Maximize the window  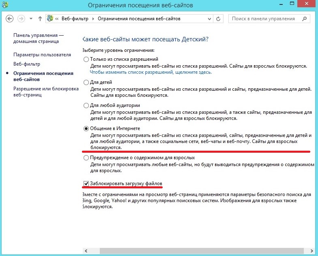(x=292, y=4)
